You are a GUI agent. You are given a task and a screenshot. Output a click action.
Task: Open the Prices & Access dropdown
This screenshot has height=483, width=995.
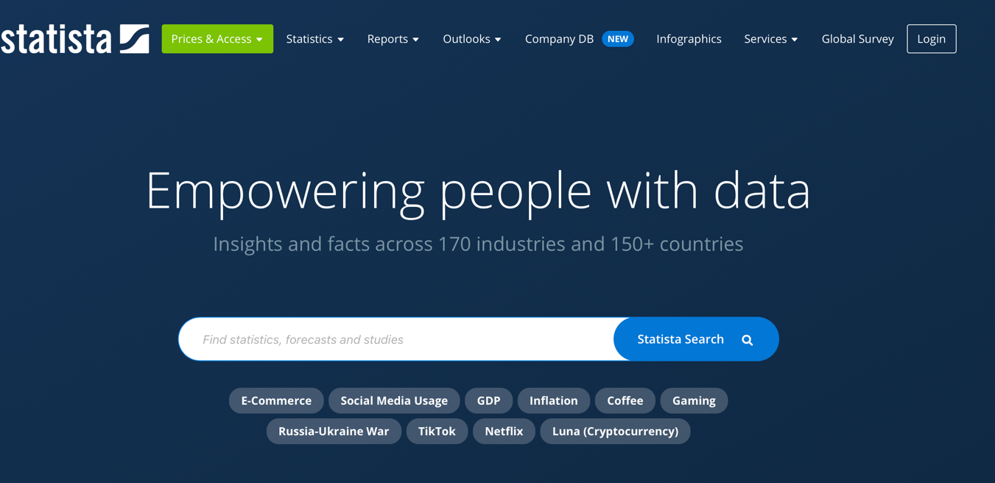click(217, 39)
